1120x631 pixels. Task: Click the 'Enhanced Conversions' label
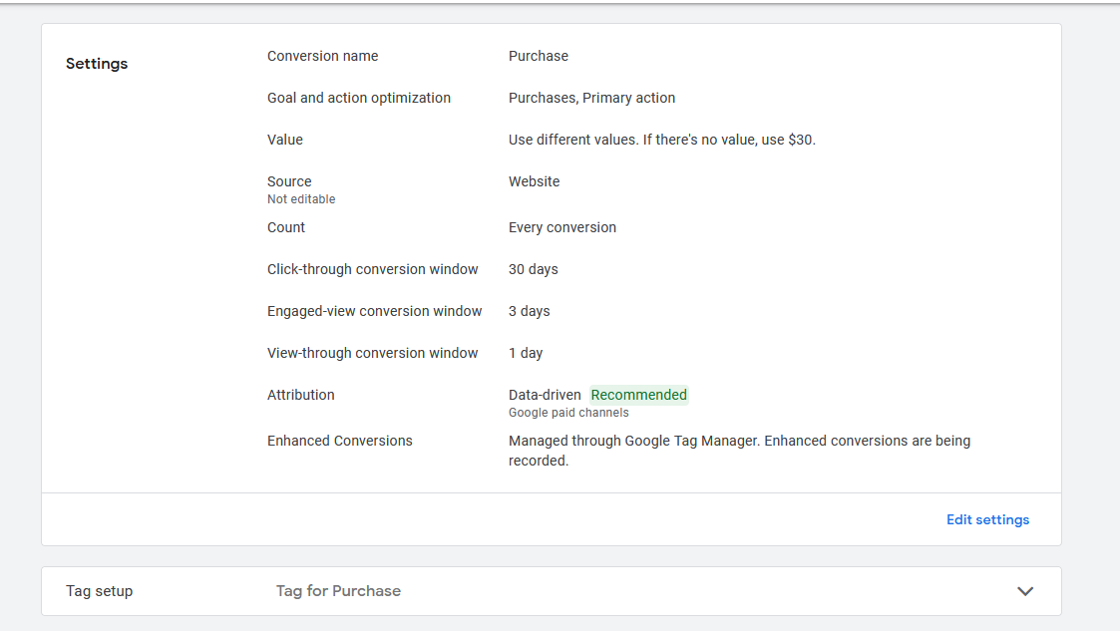340,441
